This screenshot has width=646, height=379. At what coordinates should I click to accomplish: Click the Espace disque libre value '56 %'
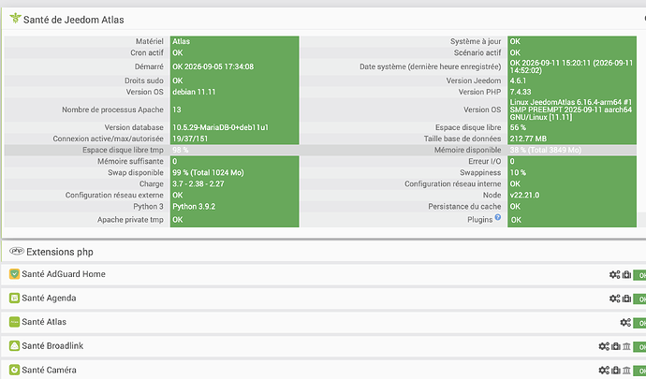[x=518, y=127]
